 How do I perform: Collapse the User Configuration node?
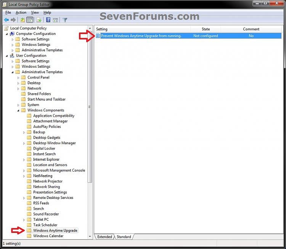pyautogui.click(x=7, y=56)
